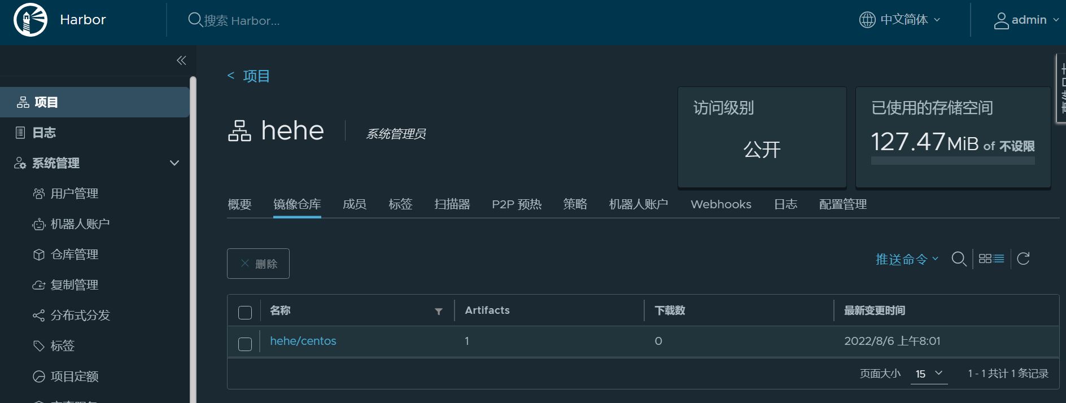This screenshot has height=403, width=1066.
Task: Check the hehe/centos row checkbox
Action: 245,344
